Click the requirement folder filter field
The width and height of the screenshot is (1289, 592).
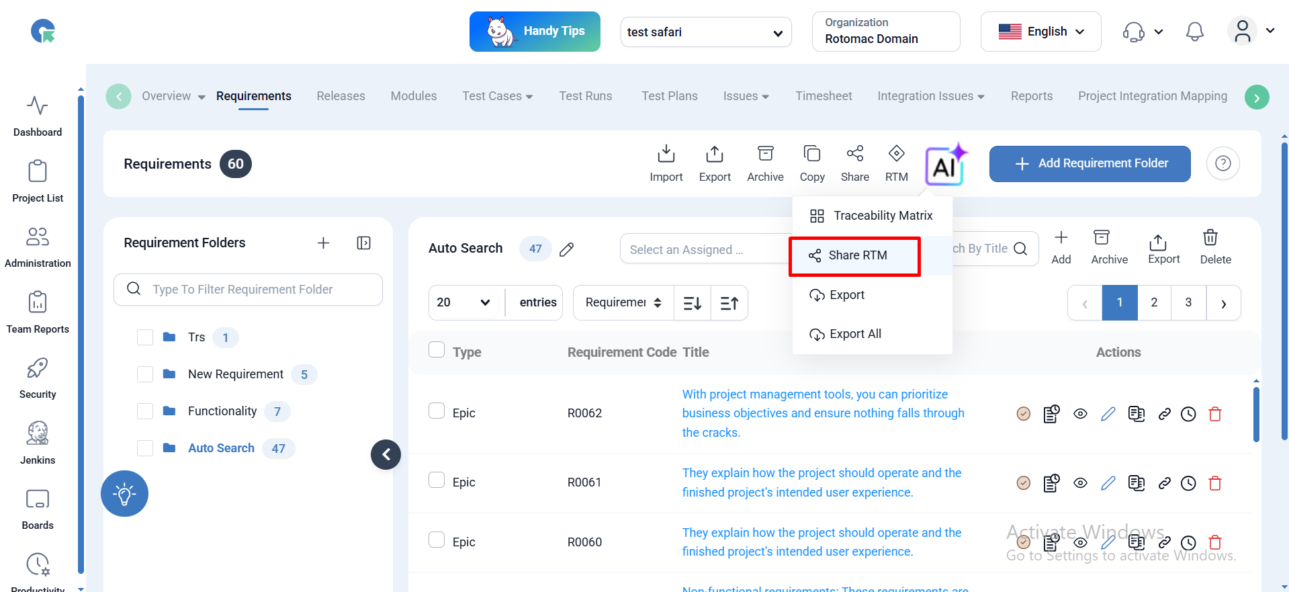click(249, 290)
